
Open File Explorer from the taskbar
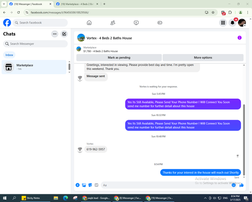coord(56,198)
